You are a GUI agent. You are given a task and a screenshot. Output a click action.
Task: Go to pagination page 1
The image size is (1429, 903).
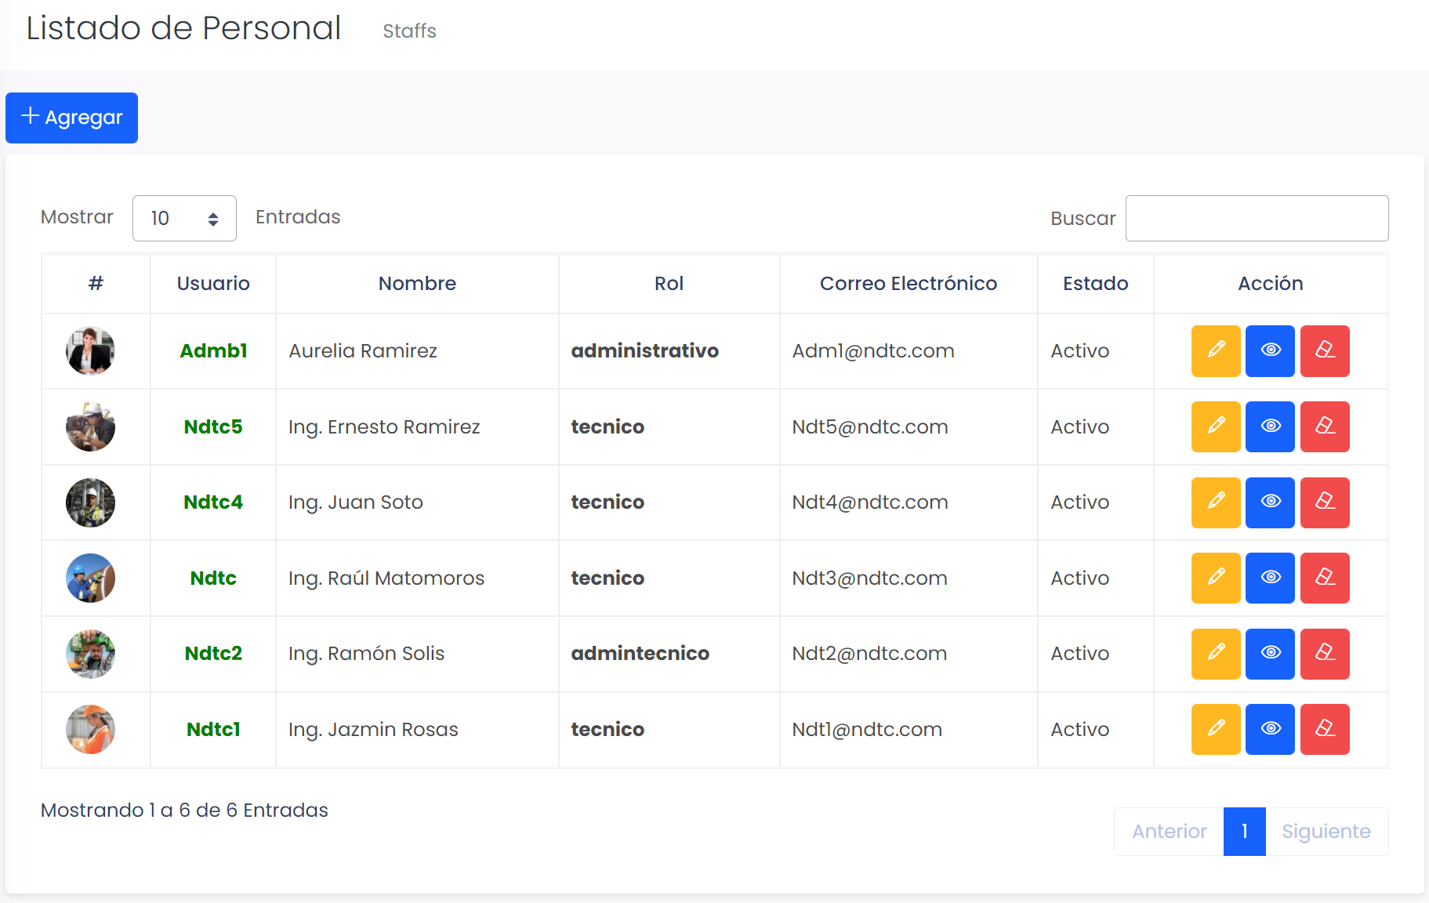(x=1244, y=832)
